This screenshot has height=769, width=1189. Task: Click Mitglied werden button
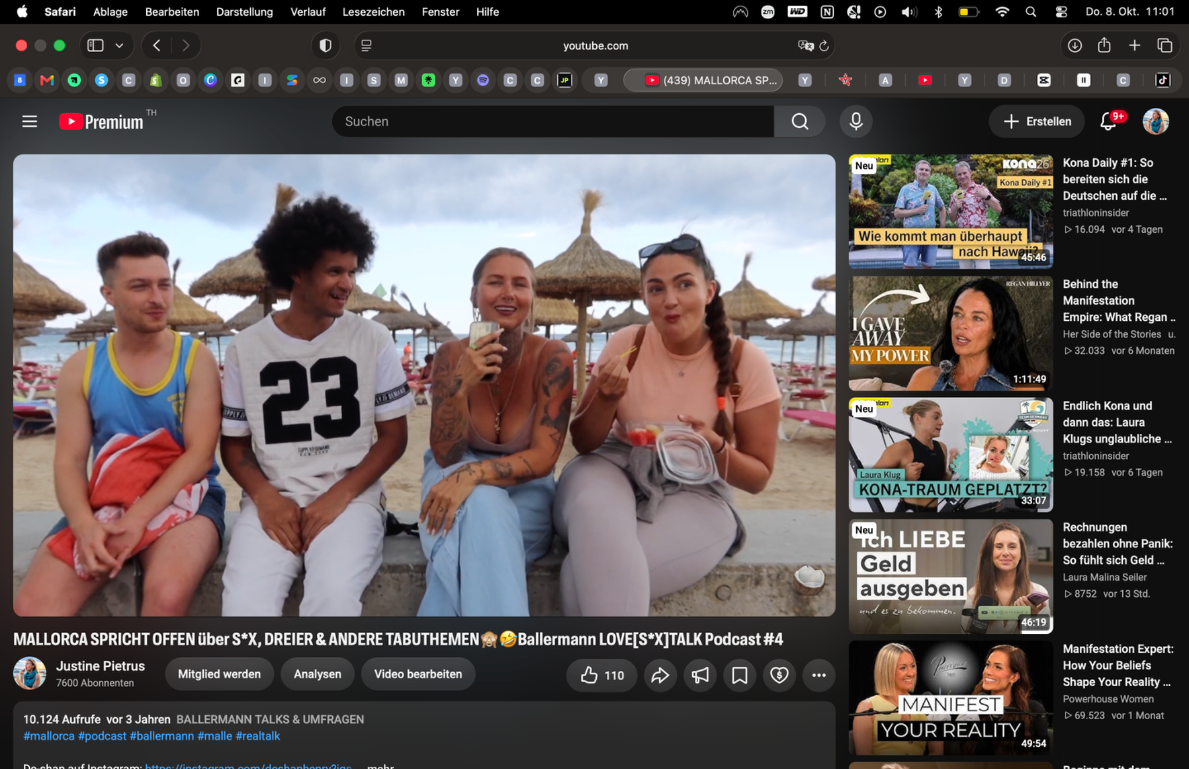click(x=219, y=674)
